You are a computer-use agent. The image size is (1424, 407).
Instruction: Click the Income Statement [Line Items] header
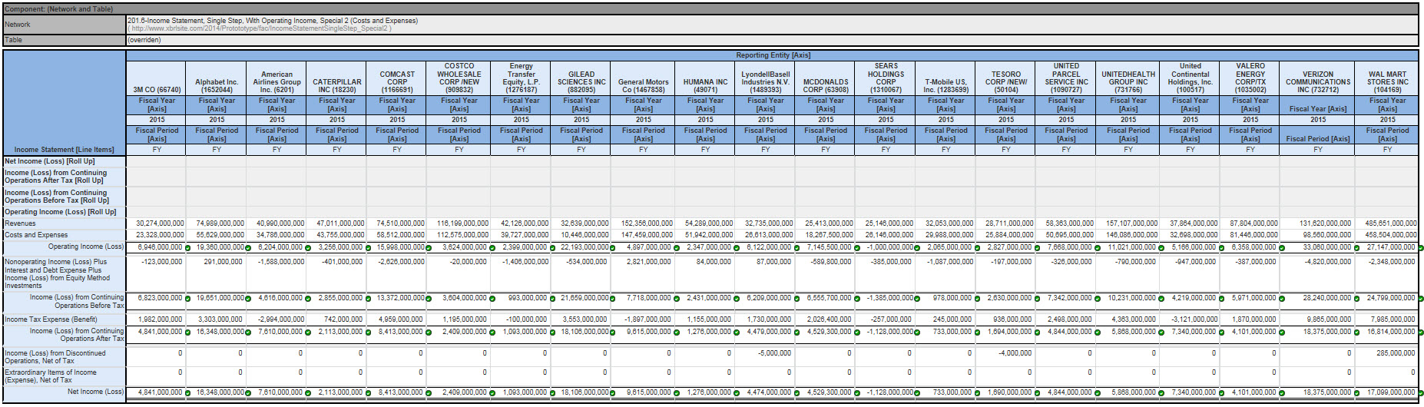point(64,150)
